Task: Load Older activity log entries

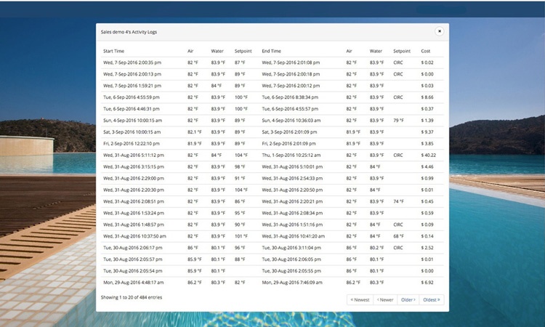Action: [x=408, y=299]
